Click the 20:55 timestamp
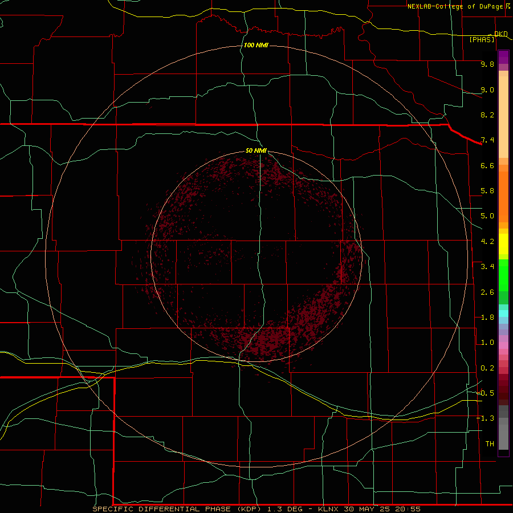Image resolution: width=513 pixels, height=513 pixels. coord(408,509)
